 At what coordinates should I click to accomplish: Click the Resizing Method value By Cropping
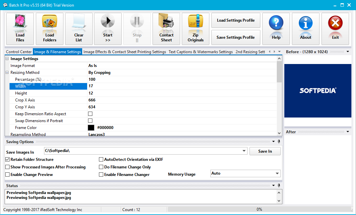(100, 73)
